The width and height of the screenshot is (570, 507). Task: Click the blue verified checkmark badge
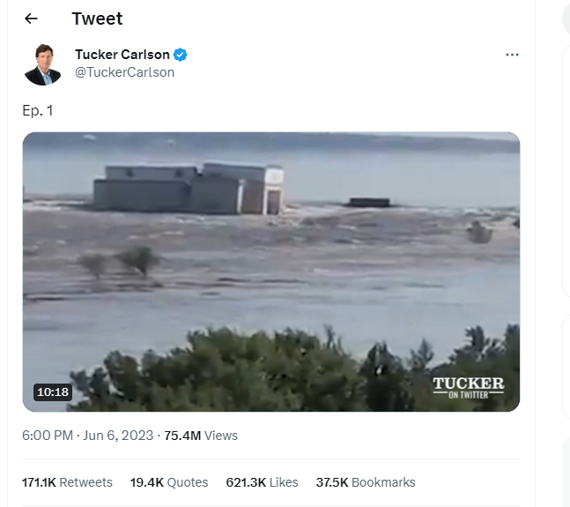(181, 55)
